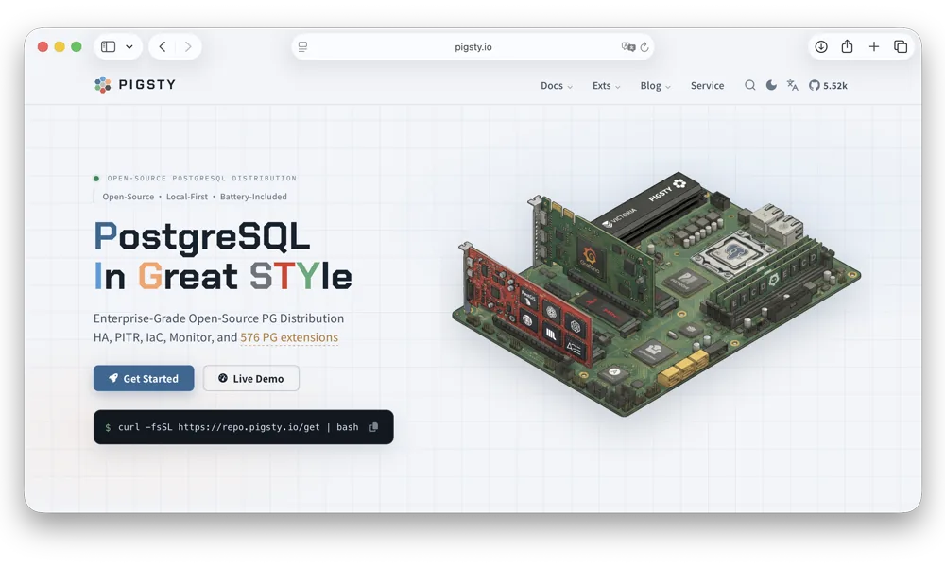This screenshot has width=945, height=567.
Task: Show the tab overview
Action: coord(901,46)
